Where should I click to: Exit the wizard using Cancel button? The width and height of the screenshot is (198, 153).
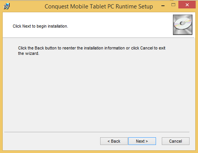[176, 141]
